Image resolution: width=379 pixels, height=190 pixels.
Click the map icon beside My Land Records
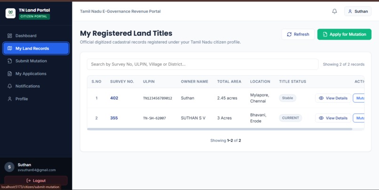pyautogui.click(x=10, y=48)
